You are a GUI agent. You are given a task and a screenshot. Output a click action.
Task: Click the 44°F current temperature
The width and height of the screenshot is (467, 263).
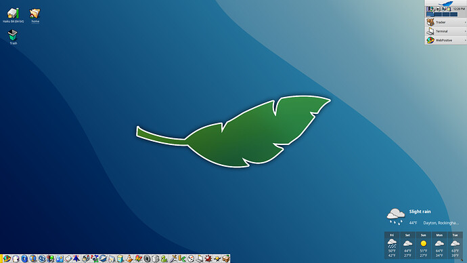[413, 223]
